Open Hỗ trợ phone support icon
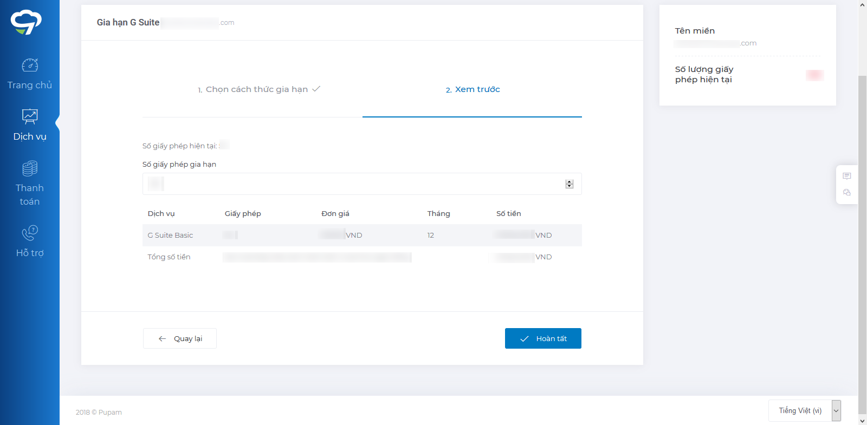 click(x=30, y=233)
